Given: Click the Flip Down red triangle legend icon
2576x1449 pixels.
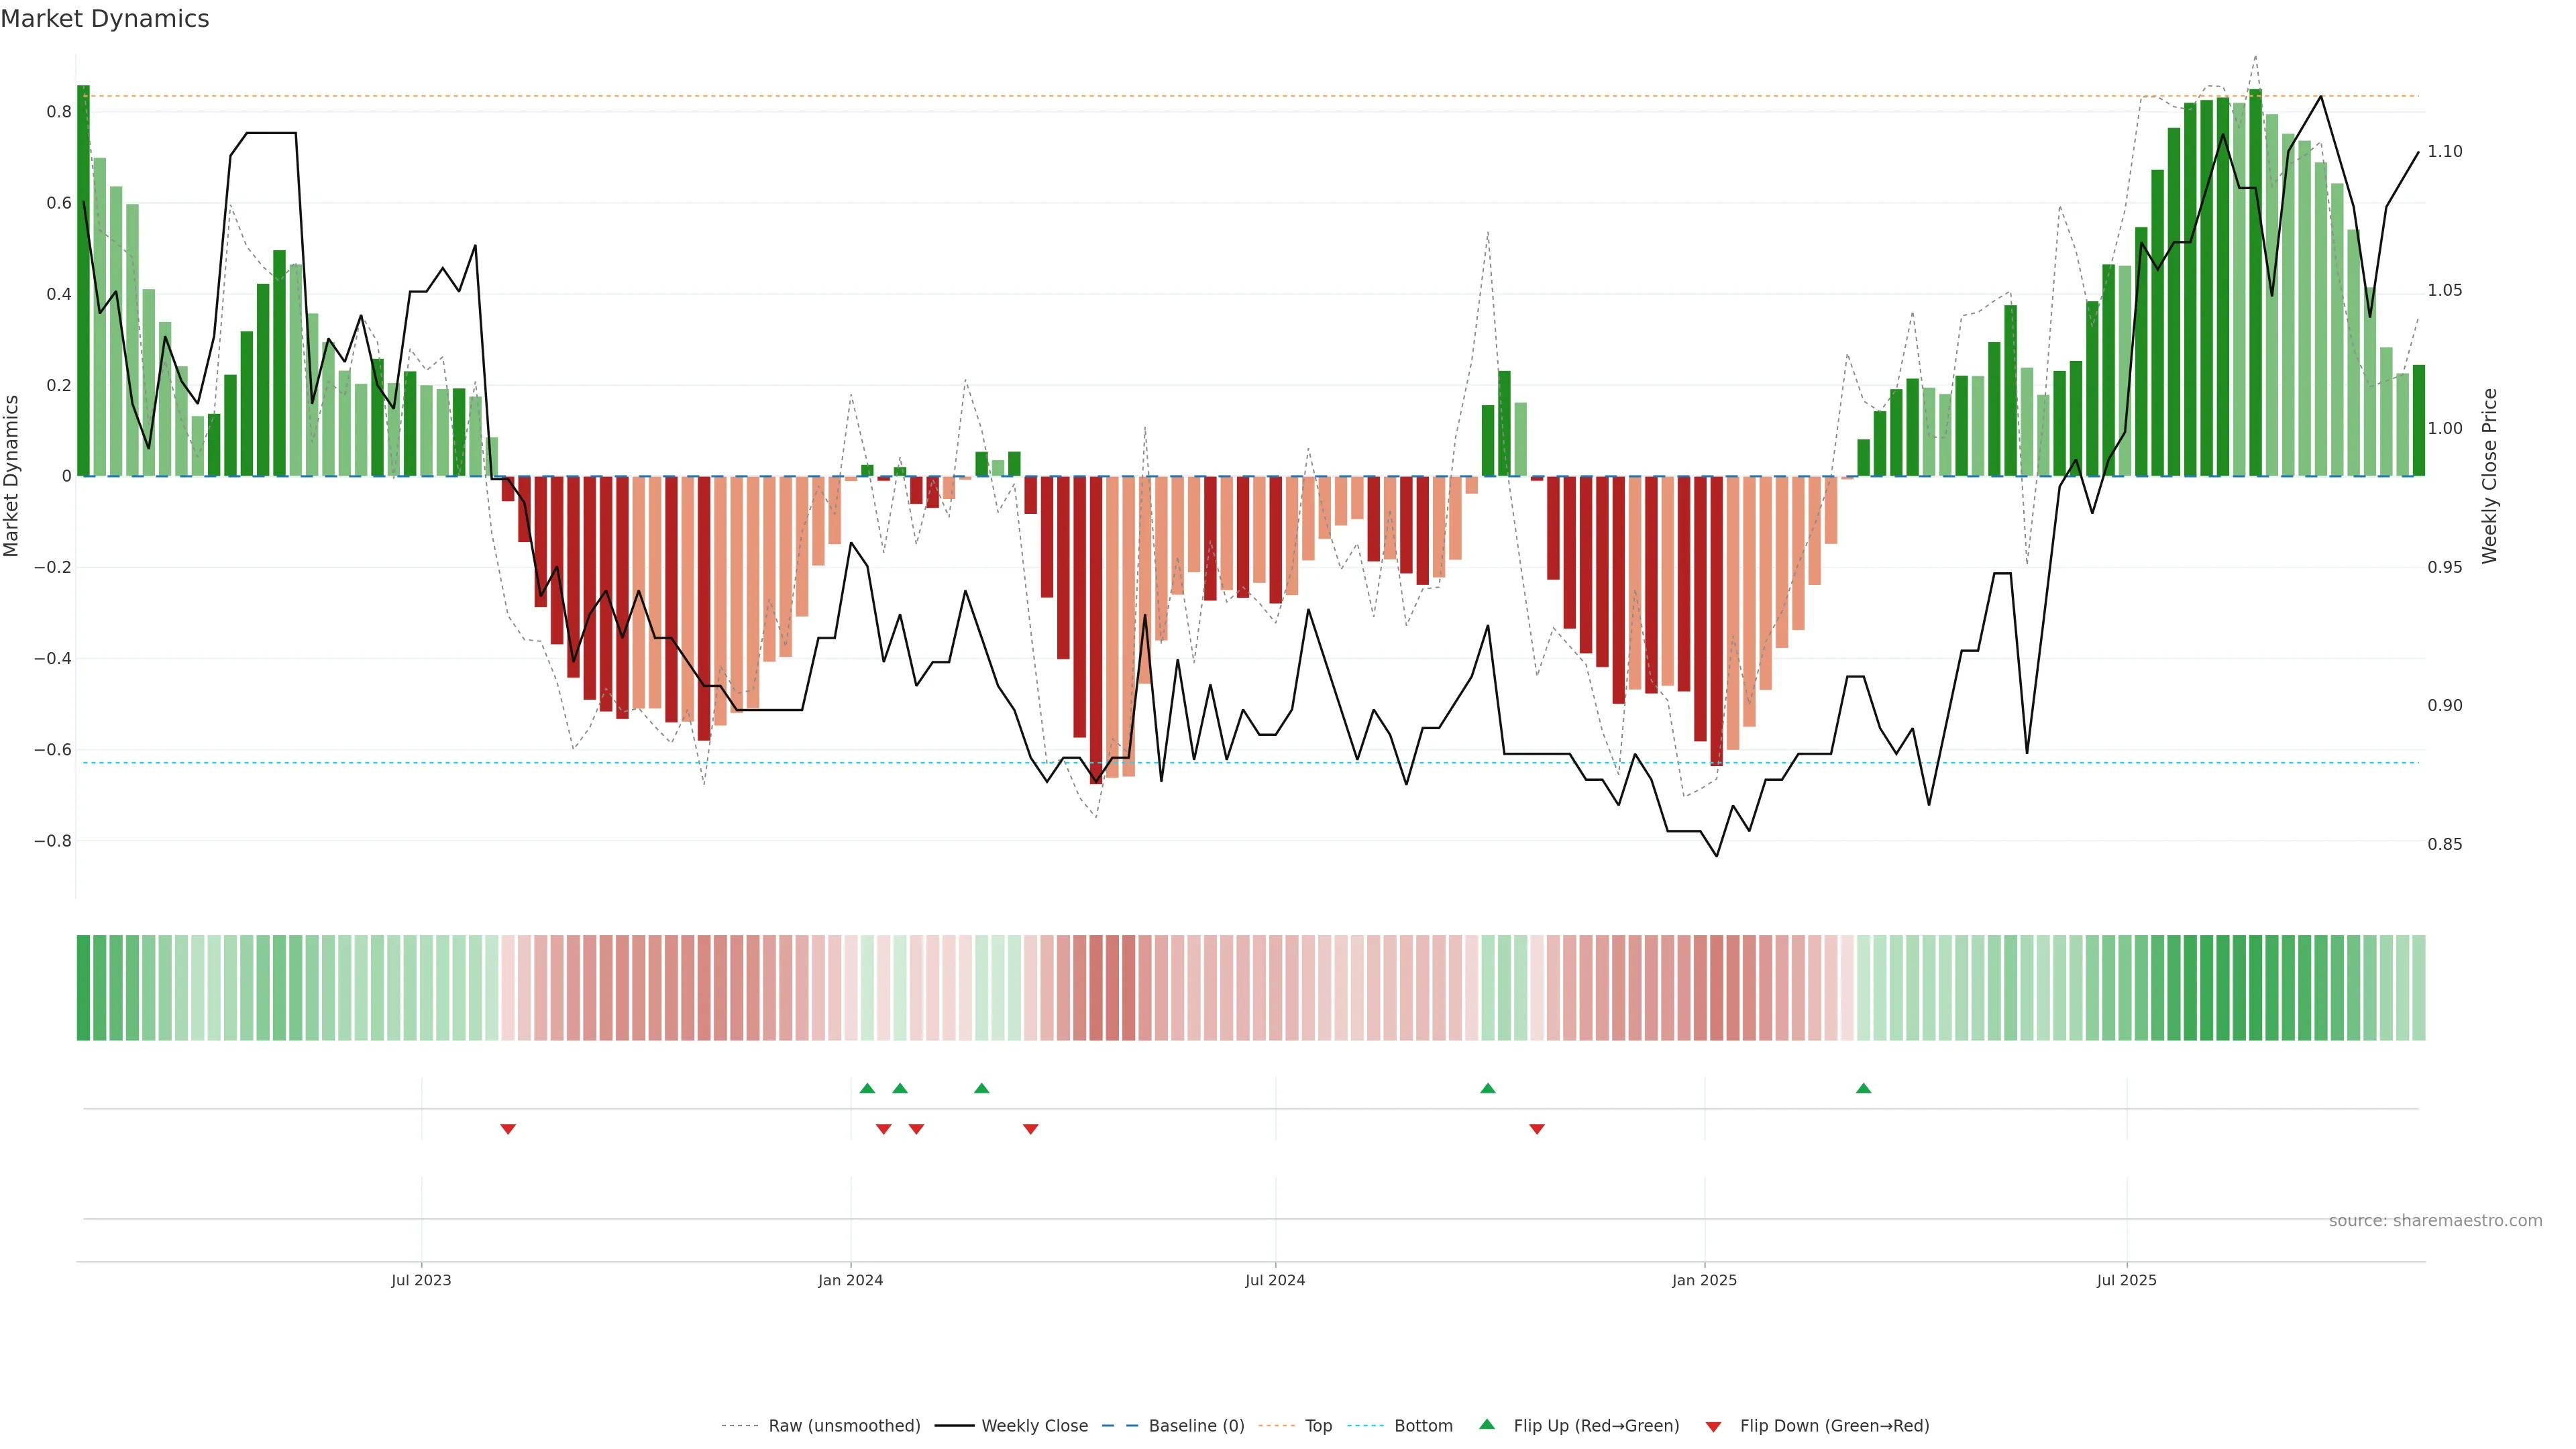Looking at the screenshot, I should [1713, 1426].
